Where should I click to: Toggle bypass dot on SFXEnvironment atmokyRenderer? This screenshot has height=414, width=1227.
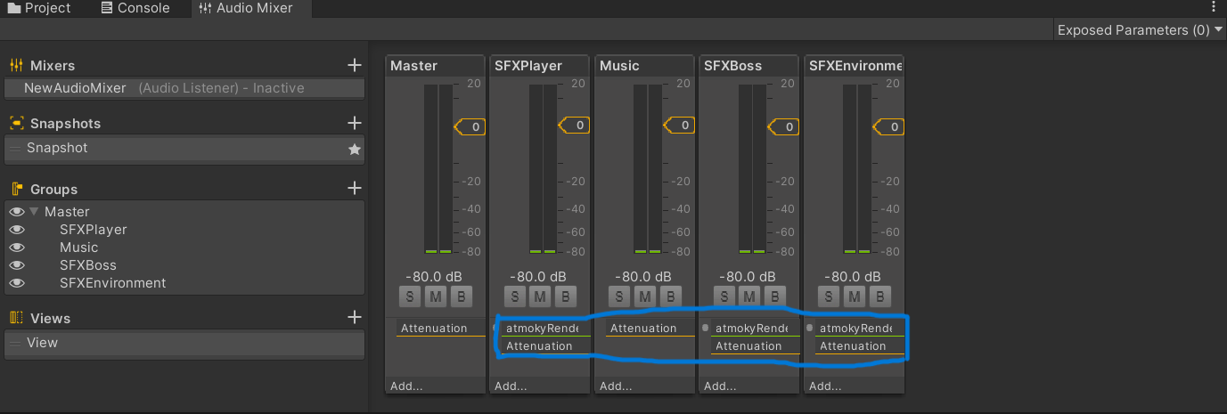(x=809, y=328)
